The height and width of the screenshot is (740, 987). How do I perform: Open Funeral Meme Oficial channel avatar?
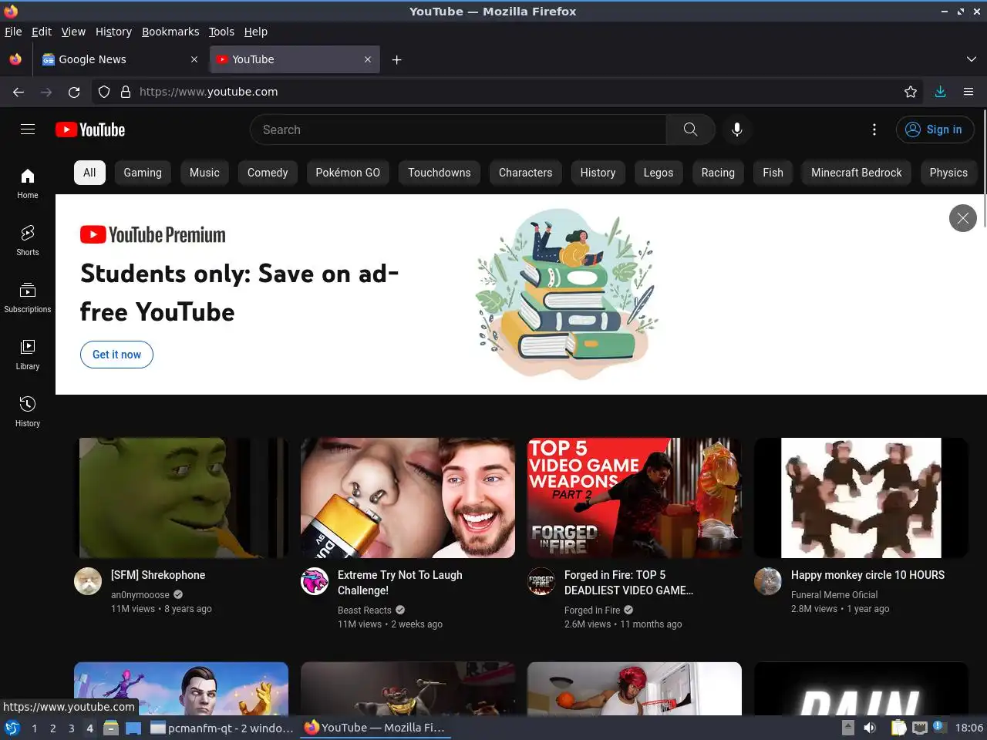click(x=768, y=581)
